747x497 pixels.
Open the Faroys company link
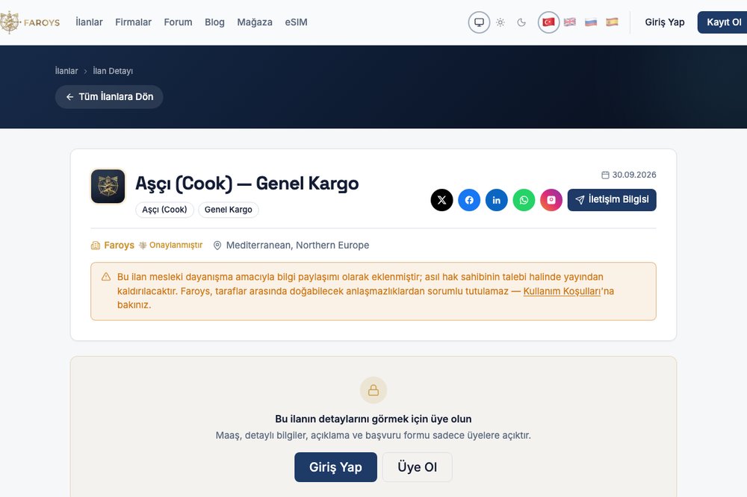click(x=119, y=246)
